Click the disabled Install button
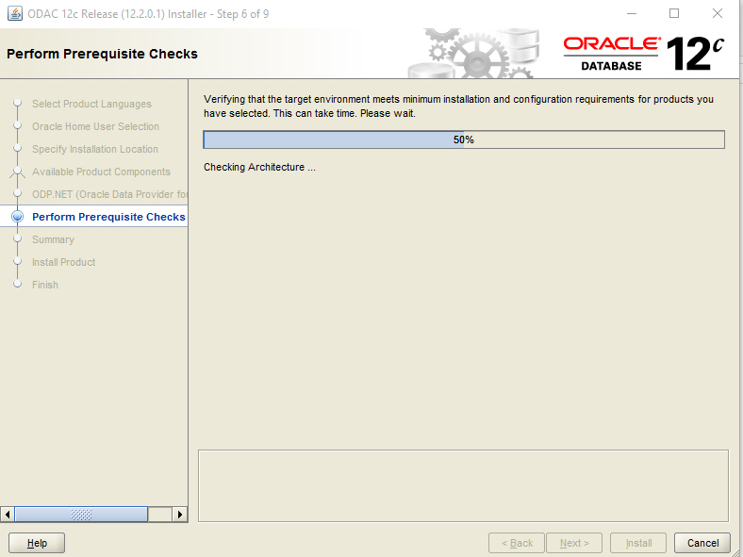The width and height of the screenshot is (743, 557). pyautogui.click(x=638, y=543)
